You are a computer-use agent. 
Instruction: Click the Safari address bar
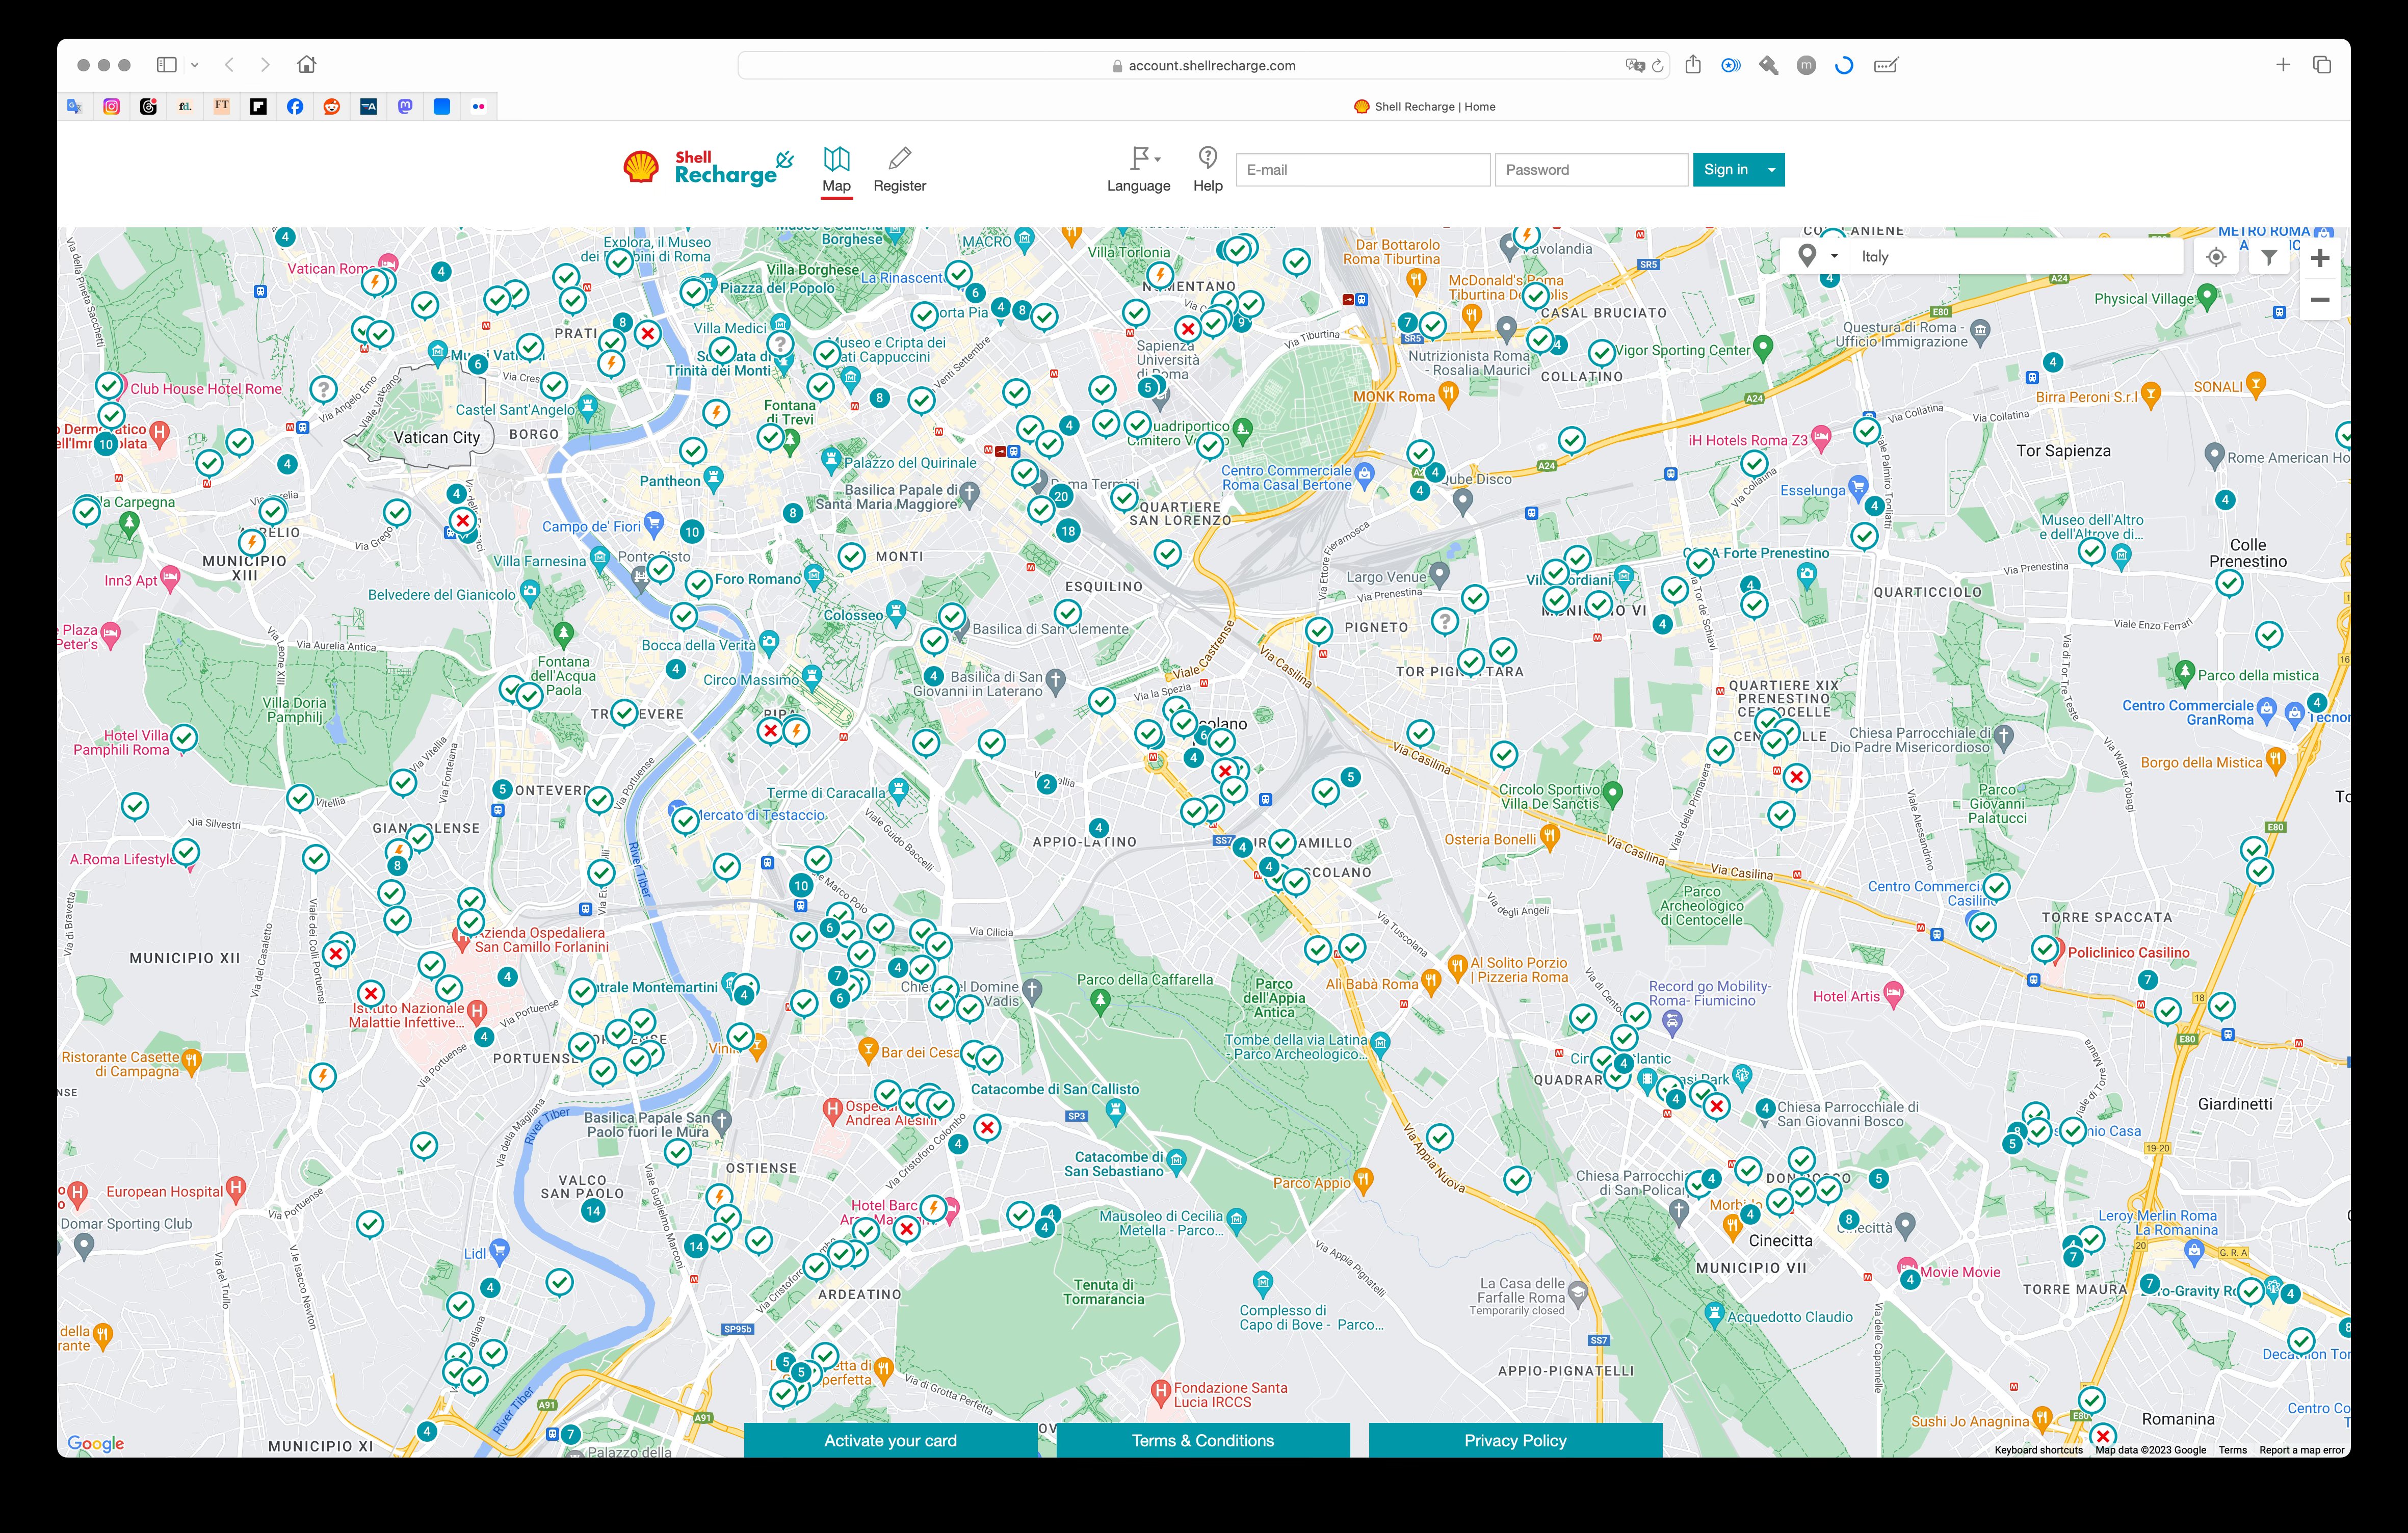pyautogui.click(x=1203, y=65)
